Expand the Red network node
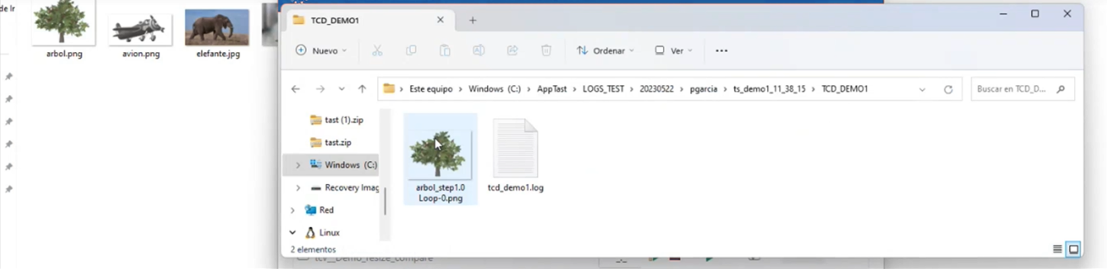1107x269 pixels. pyautogui.click(x=293, y=210)
